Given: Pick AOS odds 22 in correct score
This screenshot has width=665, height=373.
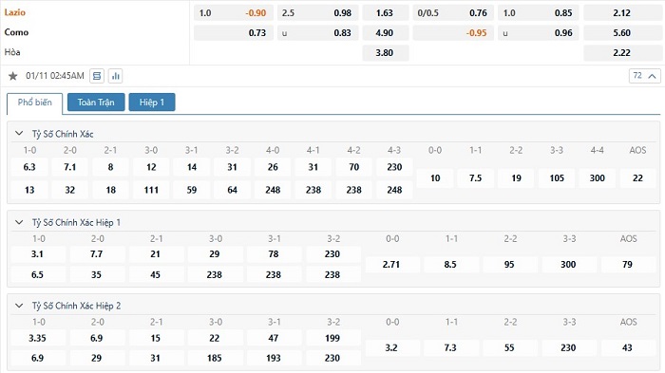Looking at the screenshot, I should (x=637, y=178).
